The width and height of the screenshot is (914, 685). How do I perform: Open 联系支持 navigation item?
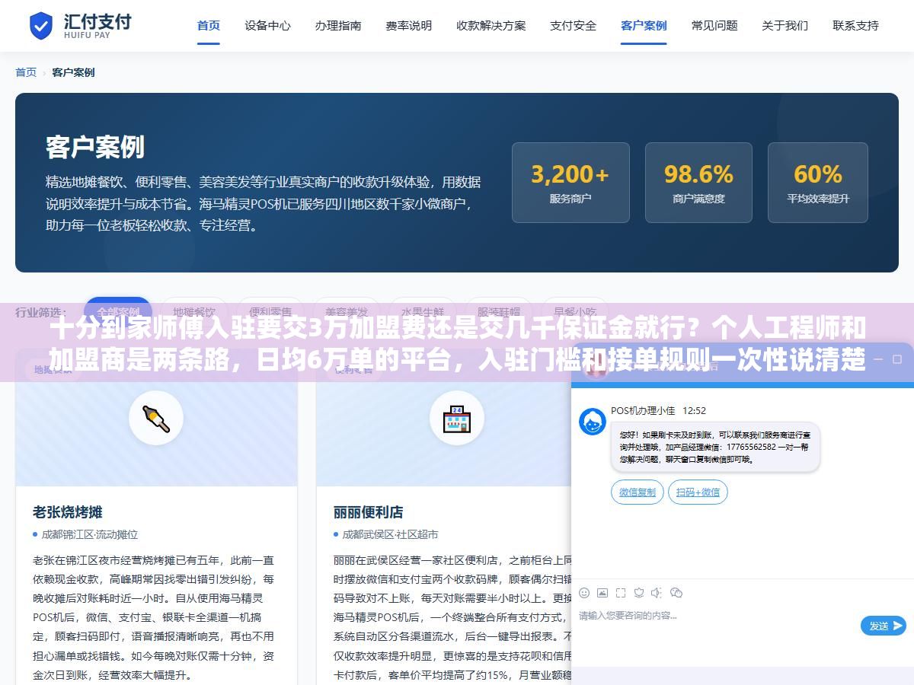[x=856, y=25]
